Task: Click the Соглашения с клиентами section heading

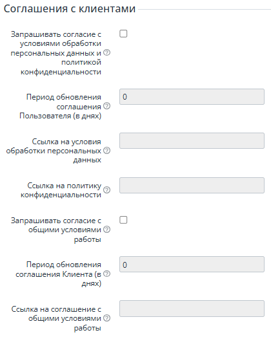Action: [70, 9]
